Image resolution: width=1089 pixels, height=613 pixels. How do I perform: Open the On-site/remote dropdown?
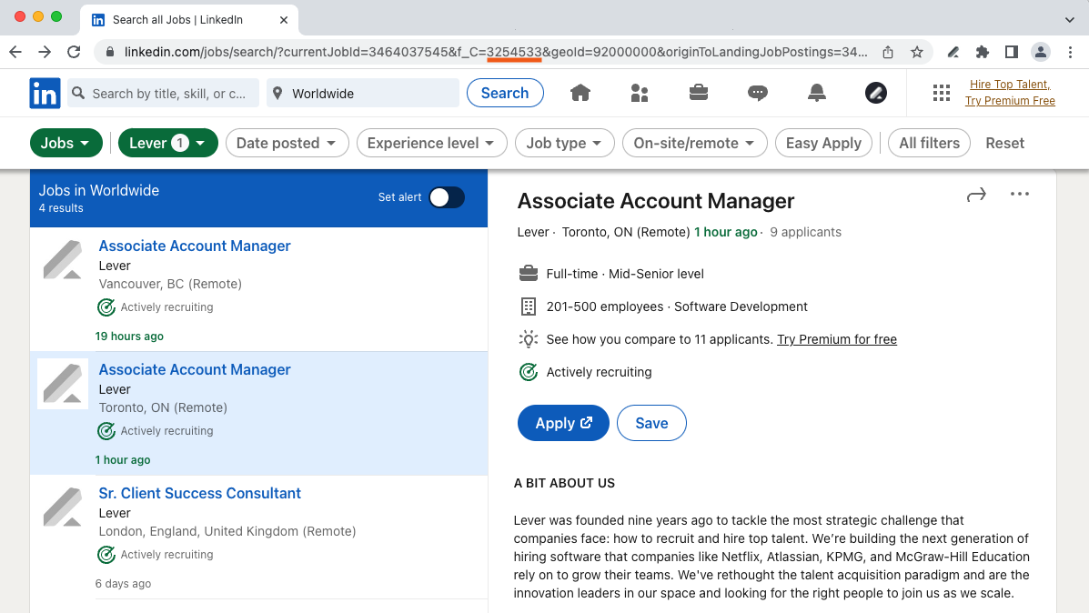point(694,143)
